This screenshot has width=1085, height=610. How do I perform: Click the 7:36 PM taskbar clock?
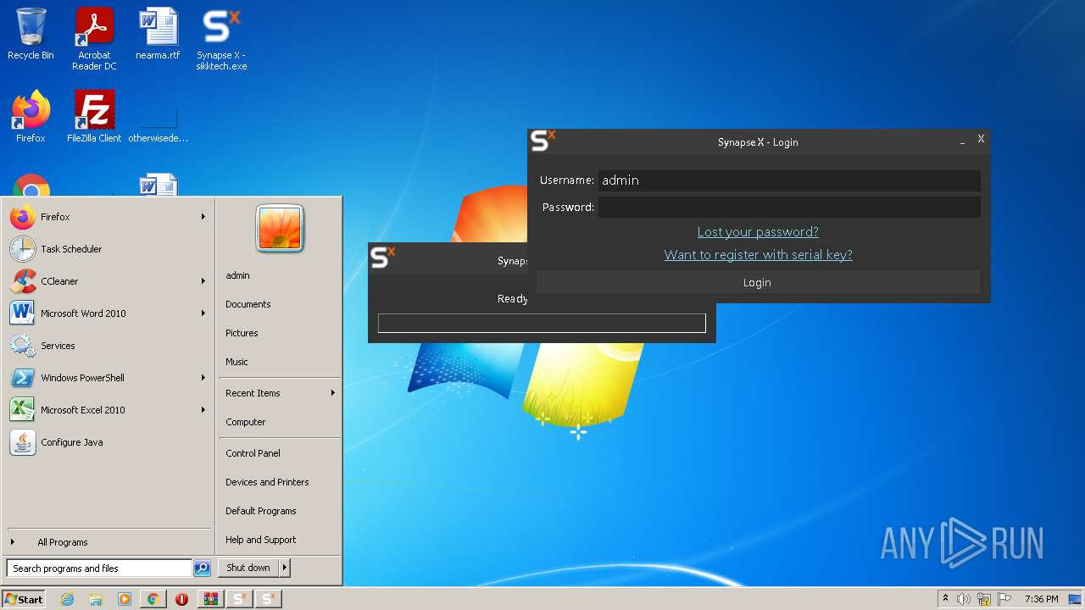pyautogui.click(x=1042, y=599)
